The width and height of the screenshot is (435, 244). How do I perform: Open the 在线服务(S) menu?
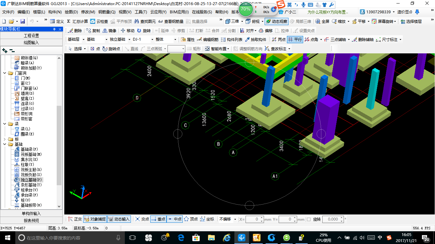tap(202, 12)
